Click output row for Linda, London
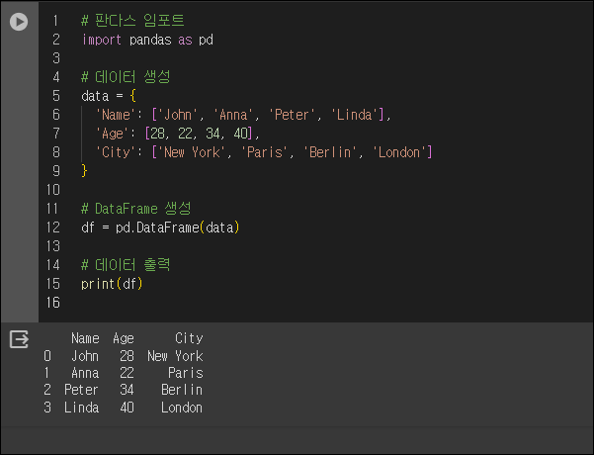This screenshot has height=455, width=594. [x=124, y=408]
